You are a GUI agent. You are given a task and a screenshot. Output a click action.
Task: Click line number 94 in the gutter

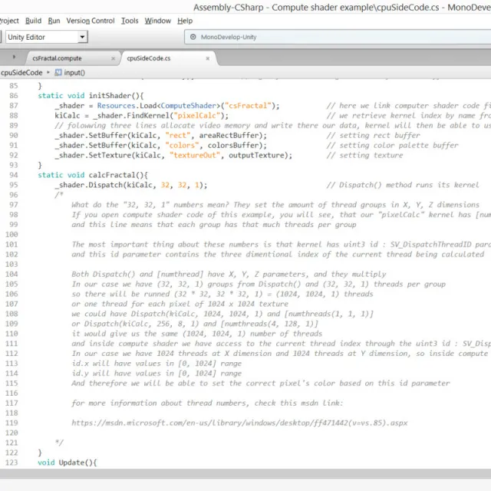[x=14, y=175]
